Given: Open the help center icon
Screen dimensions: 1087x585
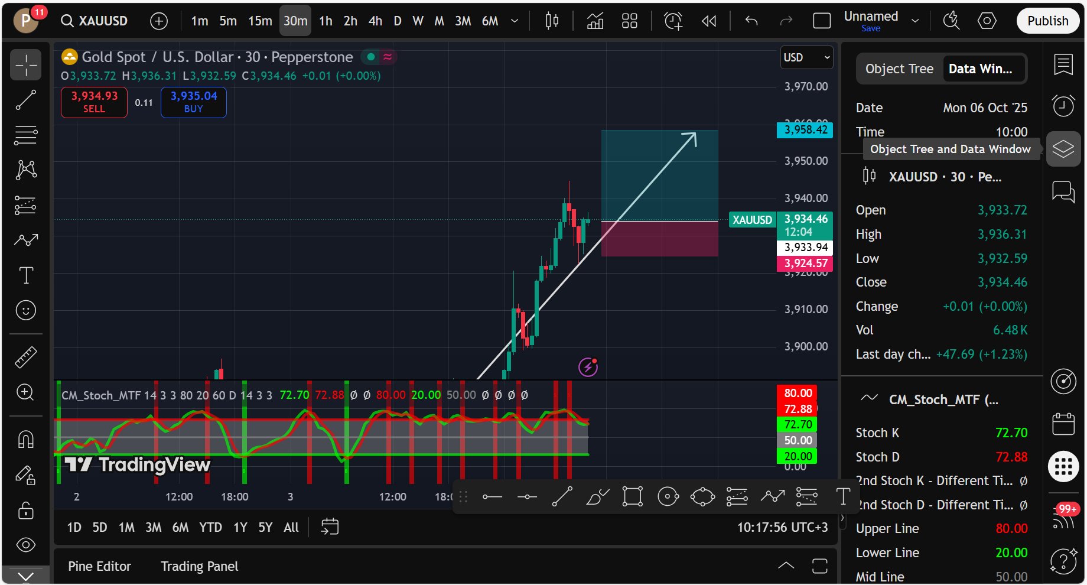Looking at the screenshot, I should (x=1063, y=560).
